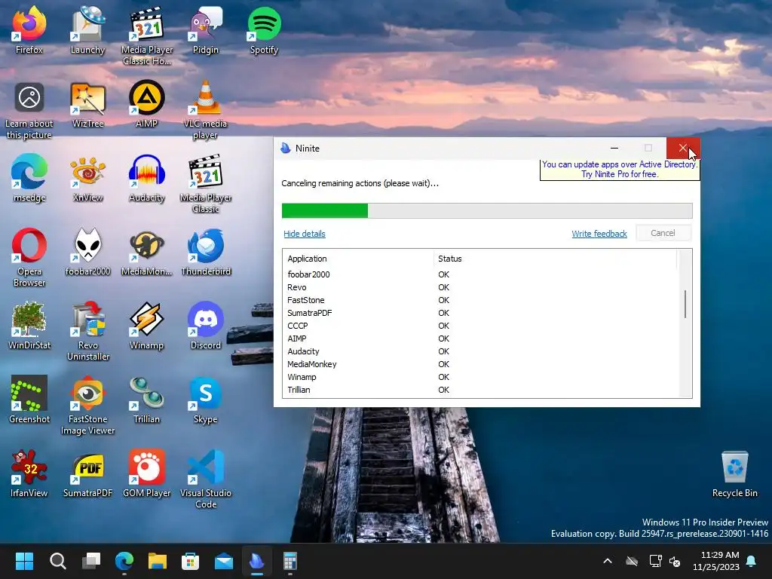Select the foobar2000 desktop icon

(x=87, y=252)
